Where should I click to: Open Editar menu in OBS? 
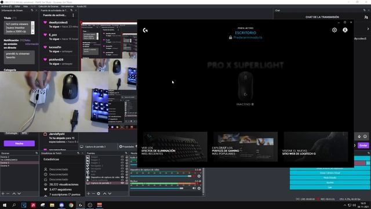click(x=17, y=6)
